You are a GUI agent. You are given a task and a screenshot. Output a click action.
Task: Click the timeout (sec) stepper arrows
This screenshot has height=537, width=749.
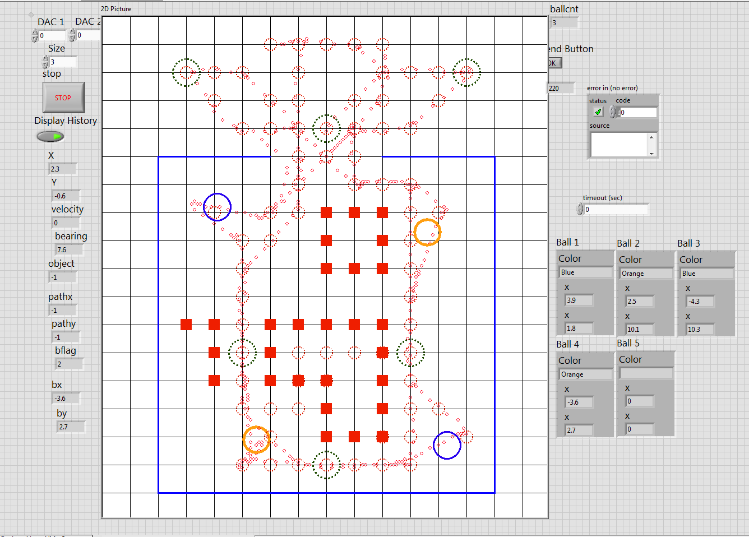point(580,209)
